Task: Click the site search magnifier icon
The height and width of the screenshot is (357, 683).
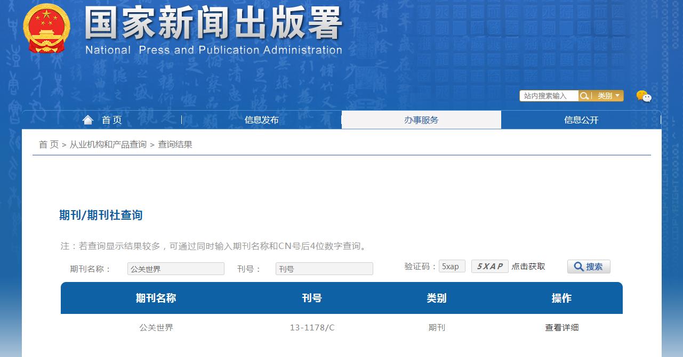Action: point(585,96)
